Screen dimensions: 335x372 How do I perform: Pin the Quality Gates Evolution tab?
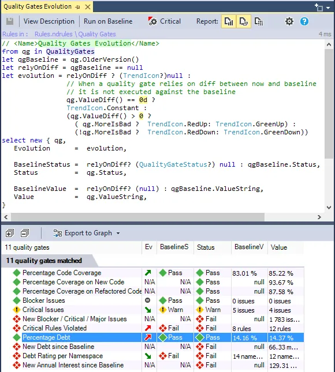click(x=78, y=7)
